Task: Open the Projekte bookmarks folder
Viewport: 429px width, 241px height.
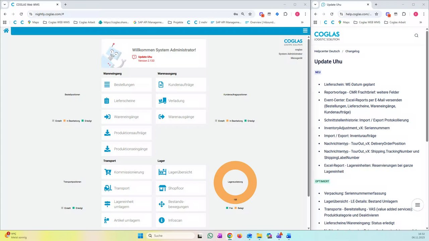Action: 175,22
